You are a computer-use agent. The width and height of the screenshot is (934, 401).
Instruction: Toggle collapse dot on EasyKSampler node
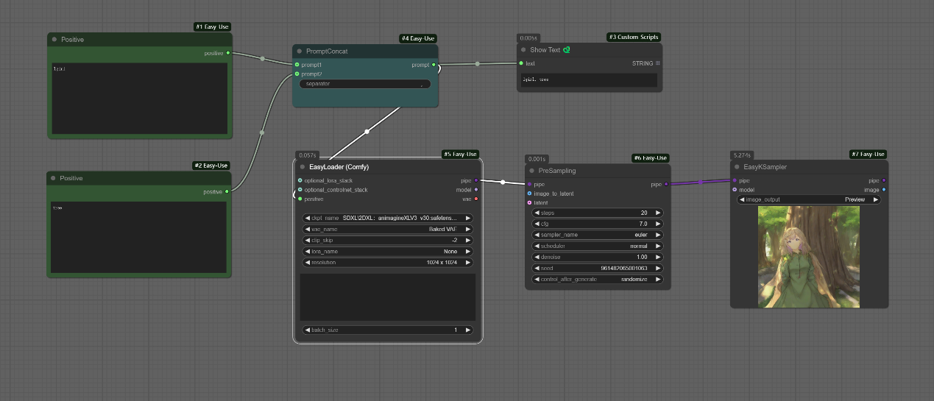click(x=737, y=167)
